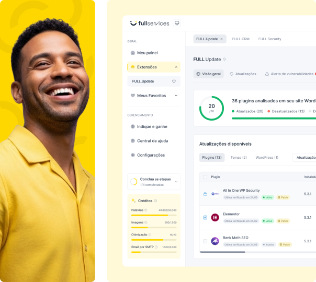Expand the Conclua as etapas panel
This screenshot has width=316, height=282.
click(x=176, y=182)
